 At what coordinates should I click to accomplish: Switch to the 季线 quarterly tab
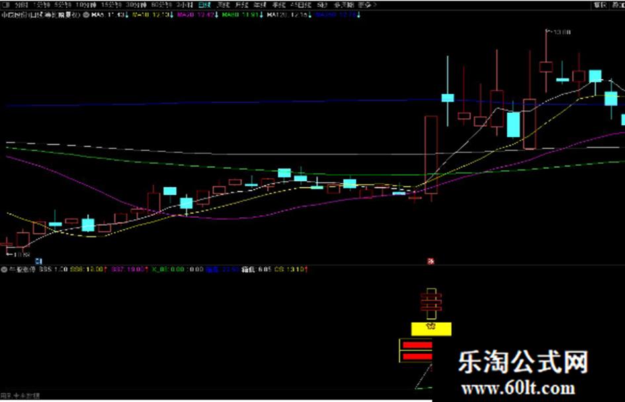278,5
